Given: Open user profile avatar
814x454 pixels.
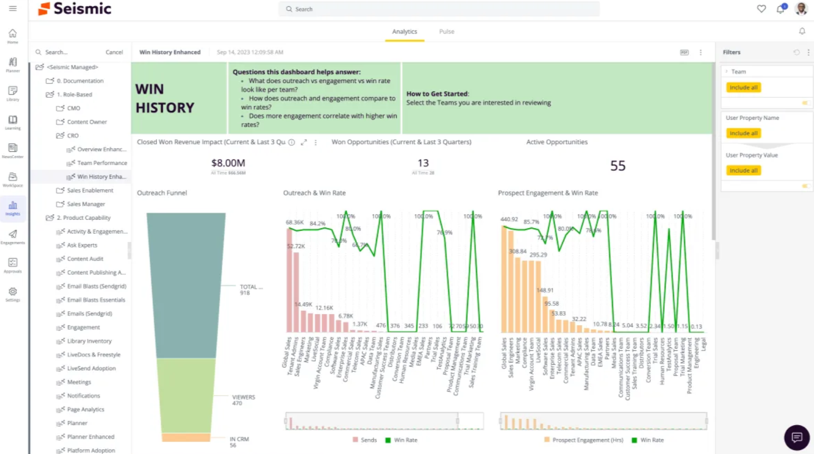Looking at the screenshot, I should 801,8.
